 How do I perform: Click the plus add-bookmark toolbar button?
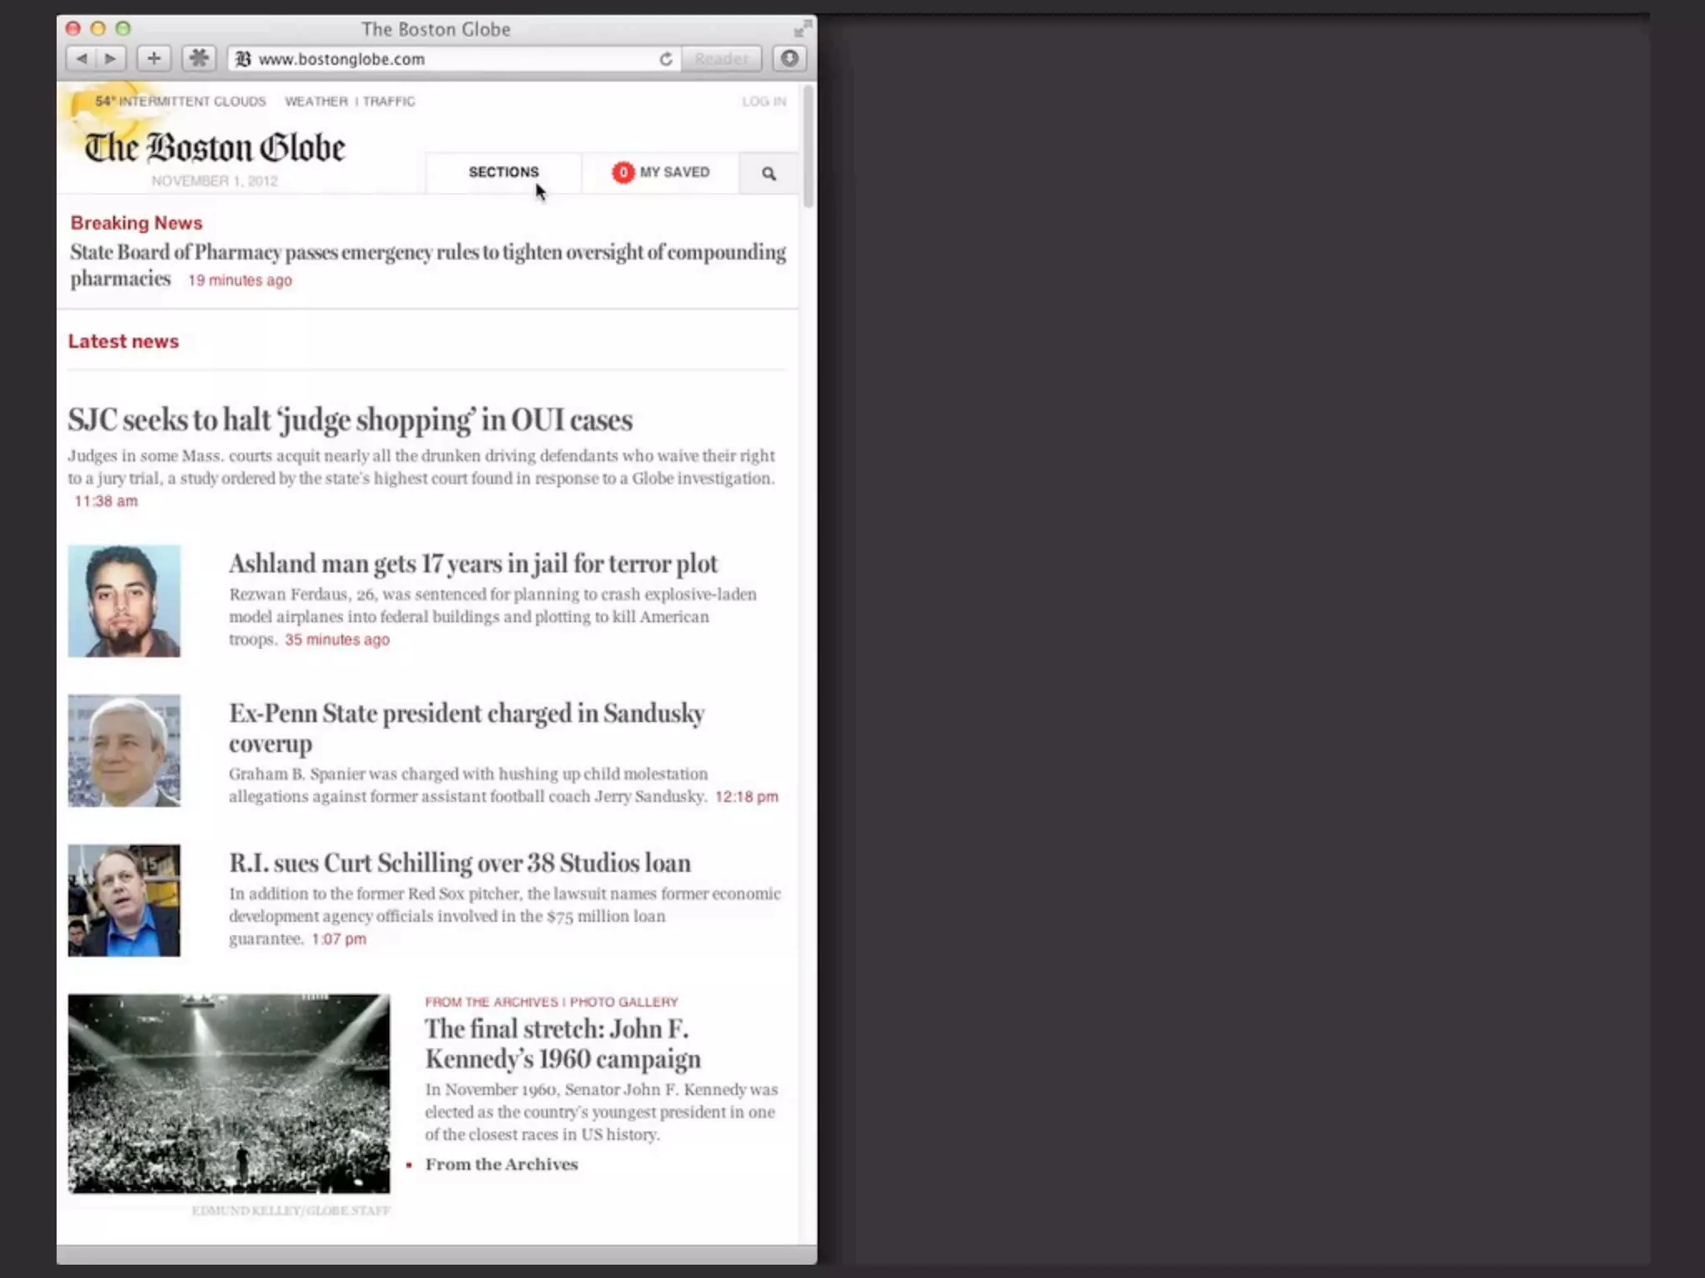click(154, 58)
